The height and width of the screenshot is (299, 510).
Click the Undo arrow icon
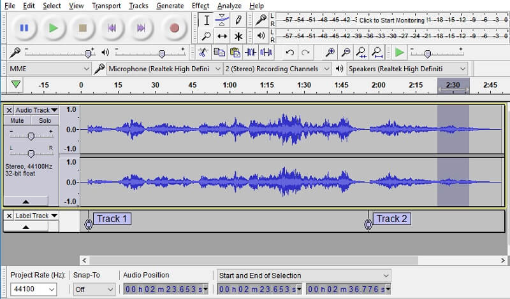(x=290, y=52)
